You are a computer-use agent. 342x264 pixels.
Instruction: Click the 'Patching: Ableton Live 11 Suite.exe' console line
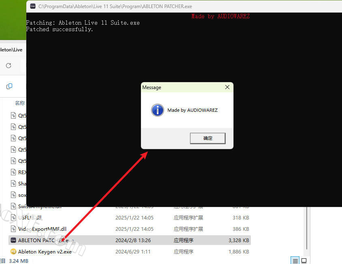coord(83,23)
